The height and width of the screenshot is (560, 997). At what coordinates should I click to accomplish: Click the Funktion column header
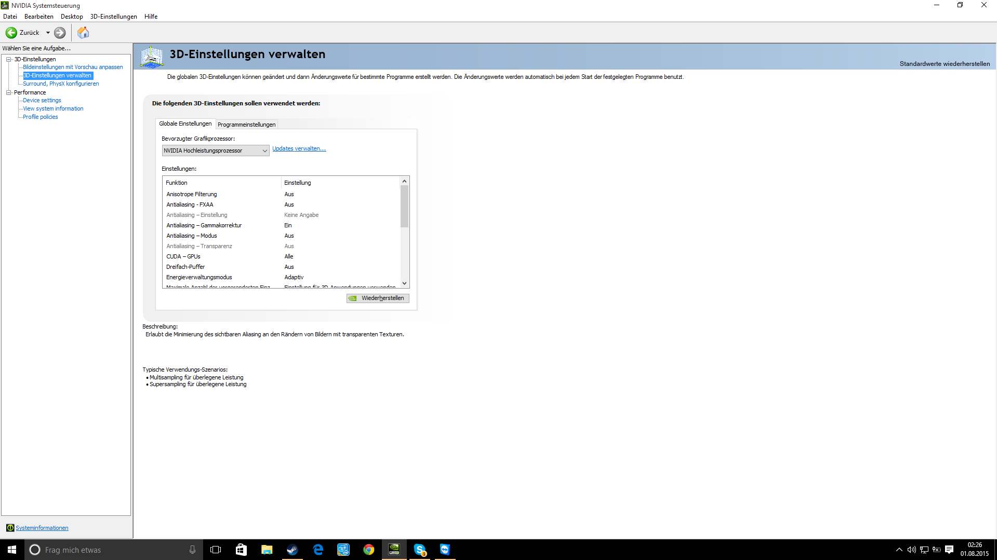222,183
